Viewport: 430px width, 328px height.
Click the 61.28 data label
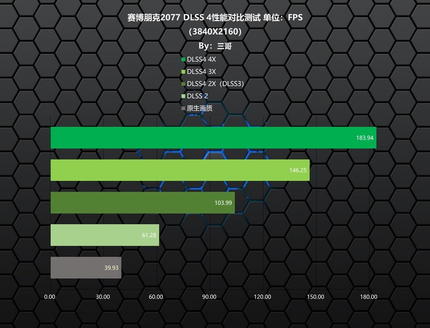(x=149, y=236)
